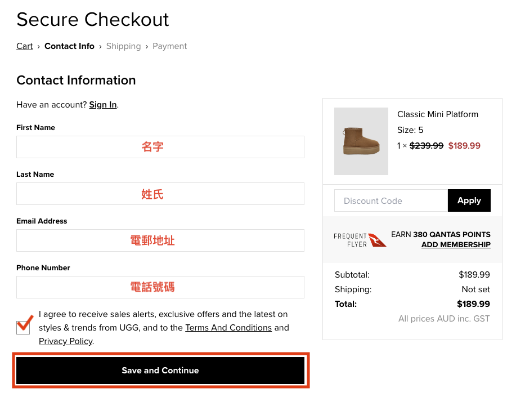
Task: Toggle the sales alerts agreement checkbox
Action: tap(23, 327)
